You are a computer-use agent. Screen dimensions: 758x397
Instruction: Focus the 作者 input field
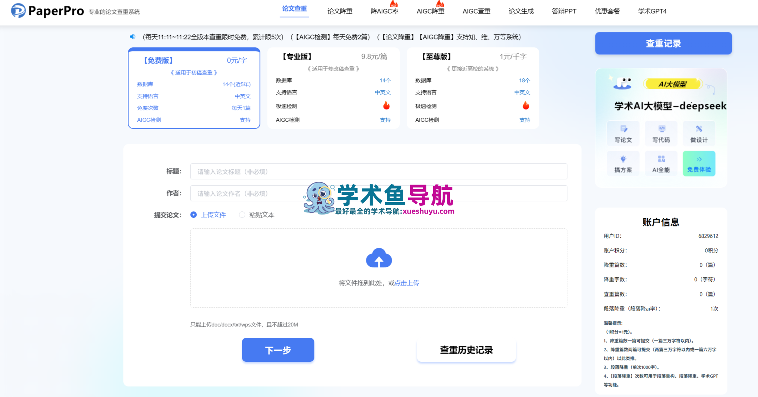click(379, 193)
